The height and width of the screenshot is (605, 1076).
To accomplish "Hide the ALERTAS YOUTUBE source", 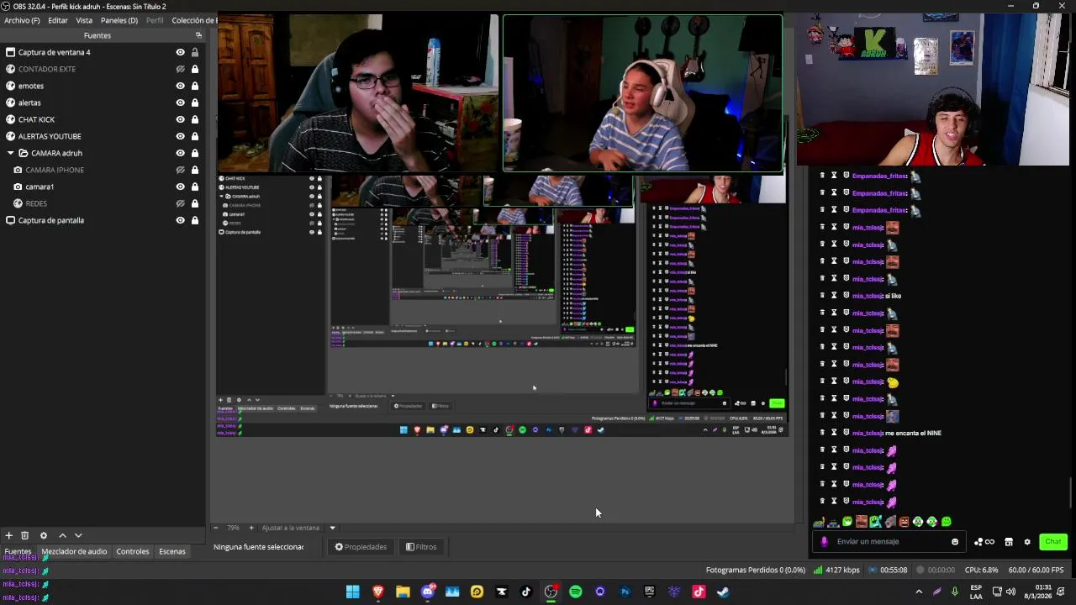I will [180, 136].
